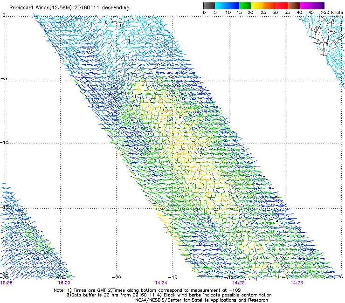345x303 pixels.
Task: Click the legend scale number '25'
Action: (x=263, y=13)
